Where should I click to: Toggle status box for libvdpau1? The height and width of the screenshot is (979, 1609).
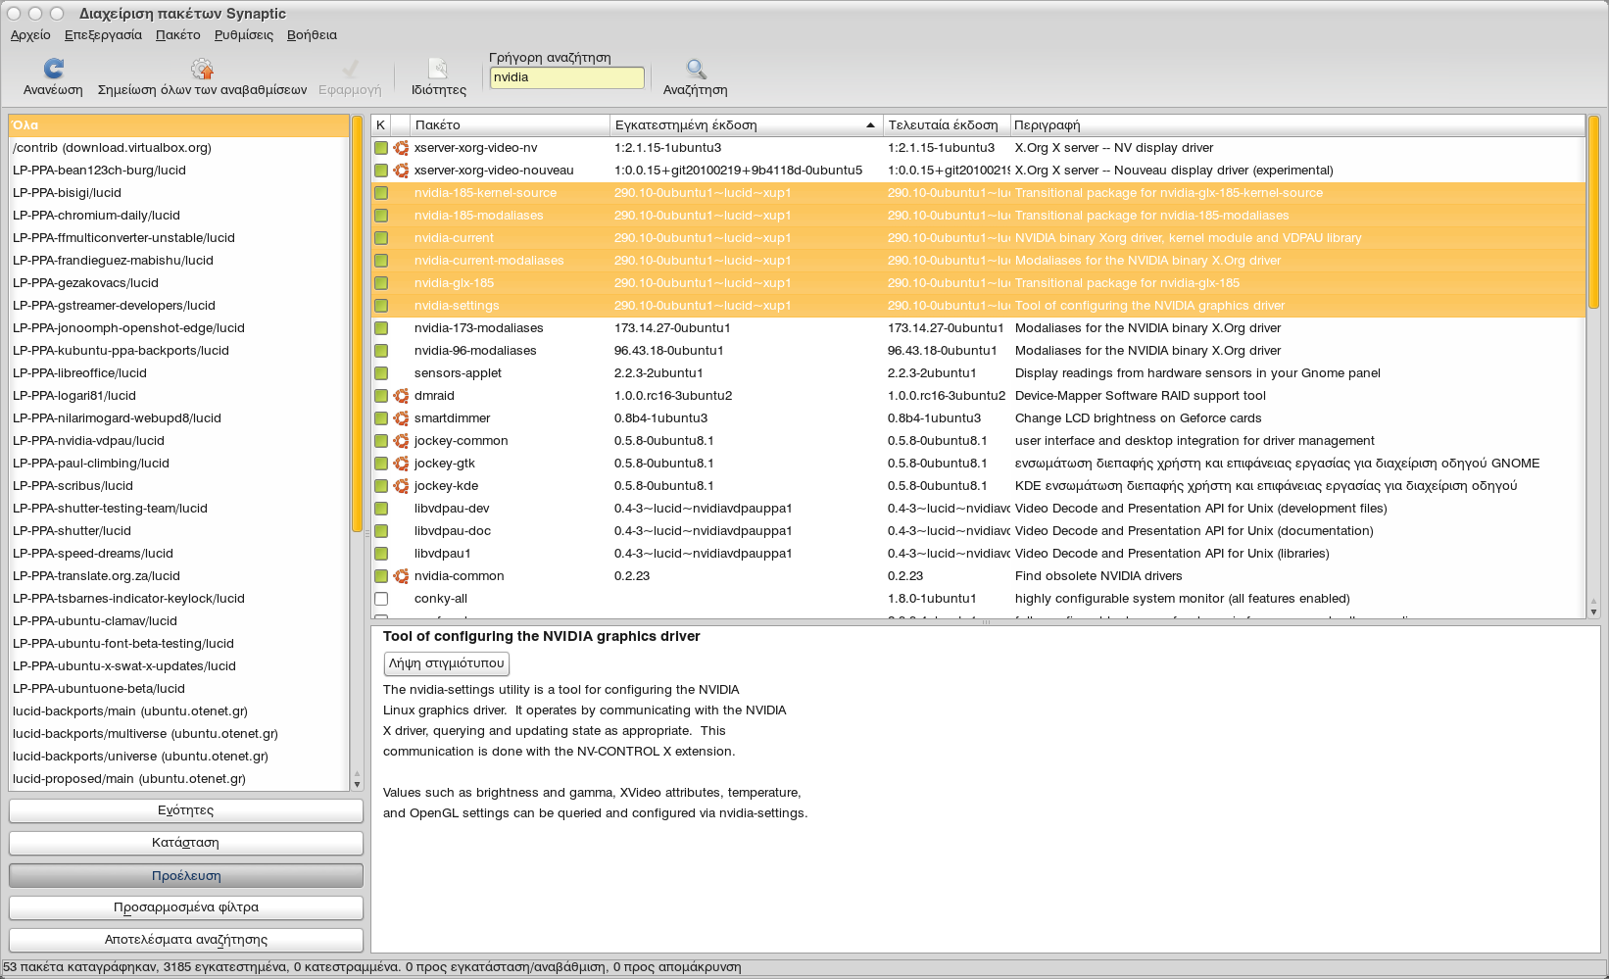tap(381, 554)
